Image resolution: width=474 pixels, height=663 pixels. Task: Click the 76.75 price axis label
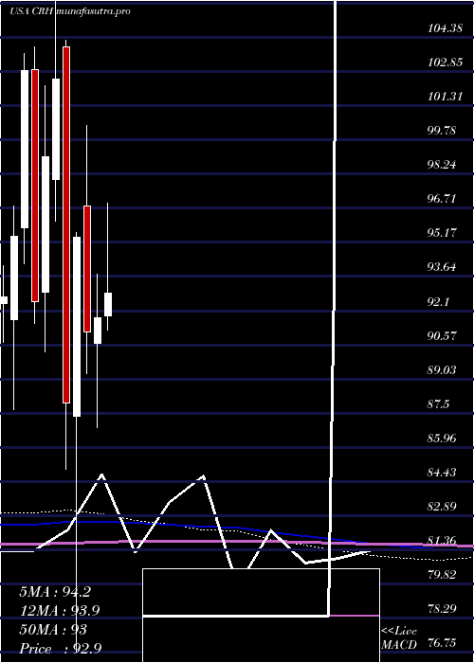click(x=444, y=643)
